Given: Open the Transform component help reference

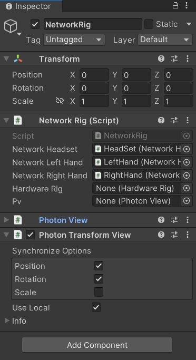Looking at the screenshot, I should [x=161, y=59].
